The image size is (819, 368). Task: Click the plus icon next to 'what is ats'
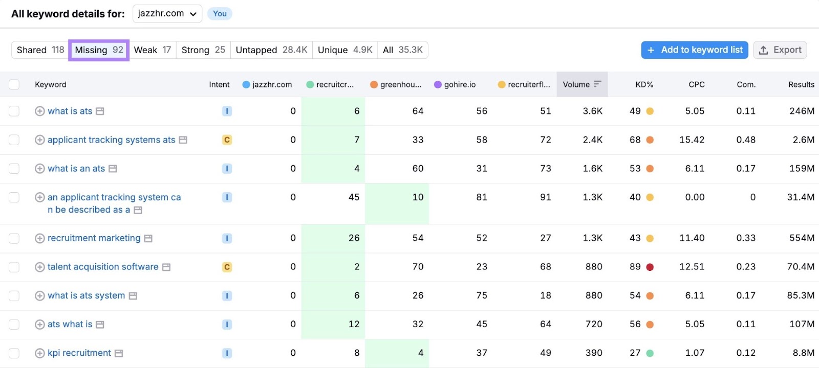[x=39, y=111]
